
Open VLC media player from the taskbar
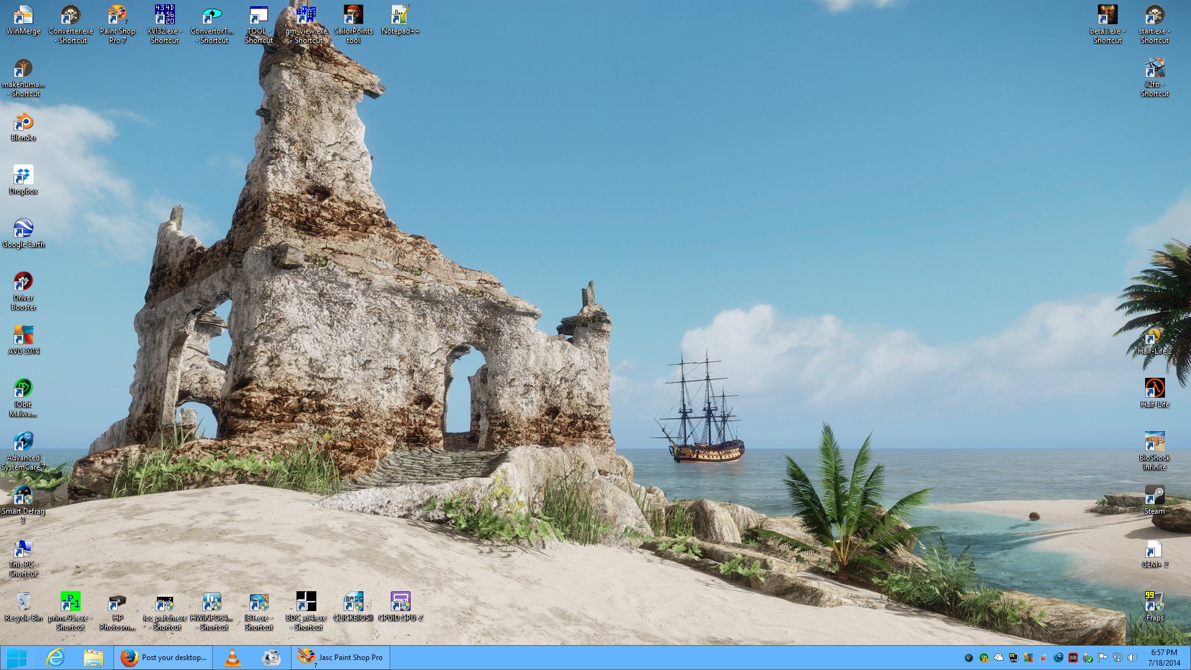233,658
